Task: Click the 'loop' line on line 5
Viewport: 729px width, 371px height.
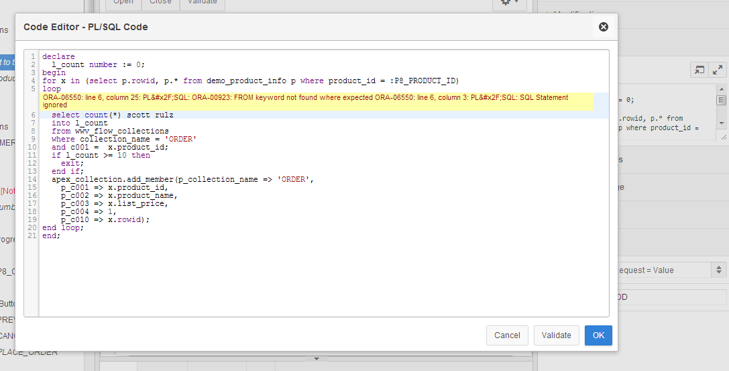Action: (x=52, y=89)
